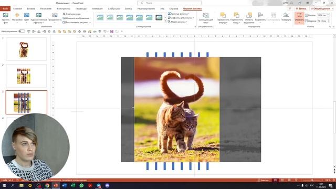Open Picture Layout (Макет рисунка) dropdown
The height and width of the screenshot is (189, 336).
(177, 22)
